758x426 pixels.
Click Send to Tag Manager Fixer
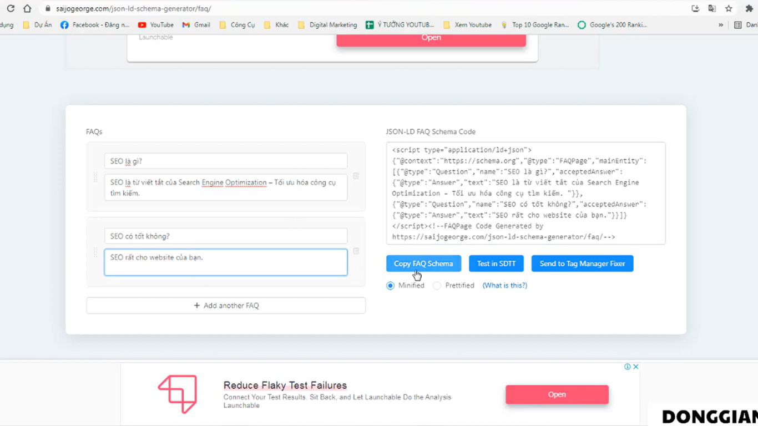(x=582, y=263)
